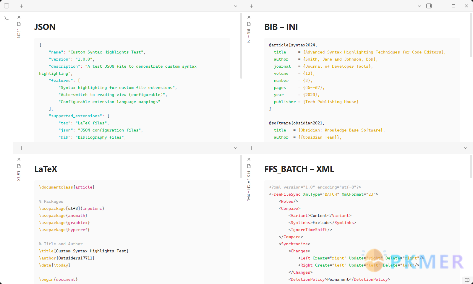The height and width of the screenshot is (284, 473).
Task: Add new tab in the JSON pane
Action: [22, 6]
